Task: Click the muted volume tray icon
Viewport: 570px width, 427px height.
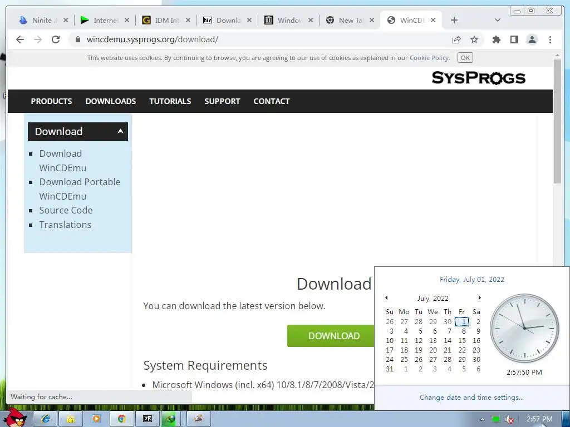Action: (x=509, y=419)
